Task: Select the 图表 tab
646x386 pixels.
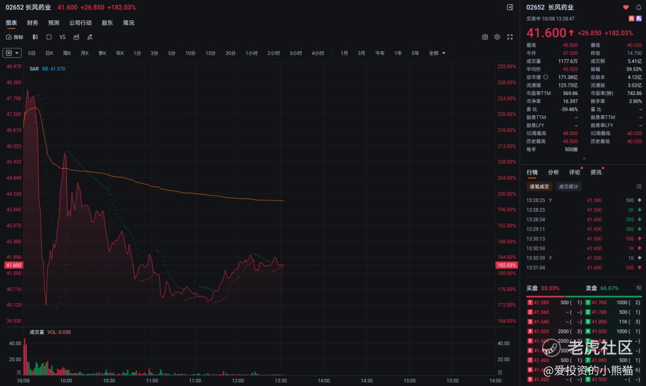Action: coord(11,23)
